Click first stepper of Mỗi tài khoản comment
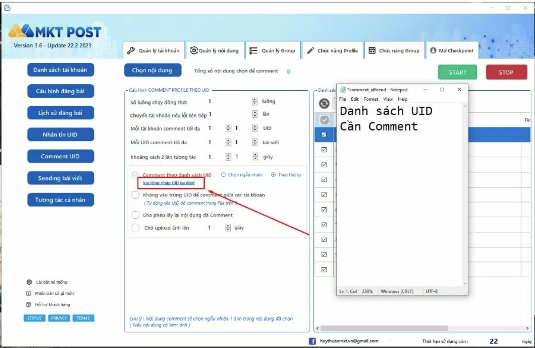The height and width of the screenshot is (348, 535). [x=228, y=128]
